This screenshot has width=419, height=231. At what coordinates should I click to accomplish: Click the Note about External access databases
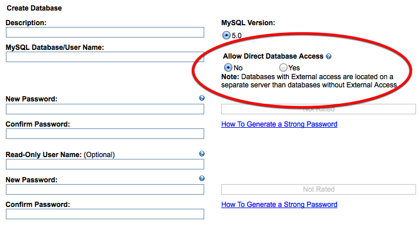click(309, 81)
